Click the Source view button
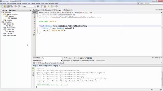Screen dimensions: 163x91 click(35, 13)
